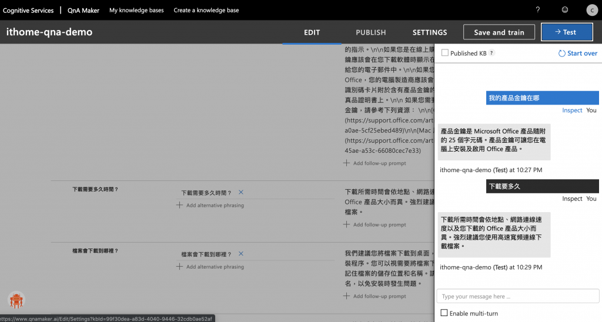
Task: Click the Save and train button
Action: click(499, 32)
